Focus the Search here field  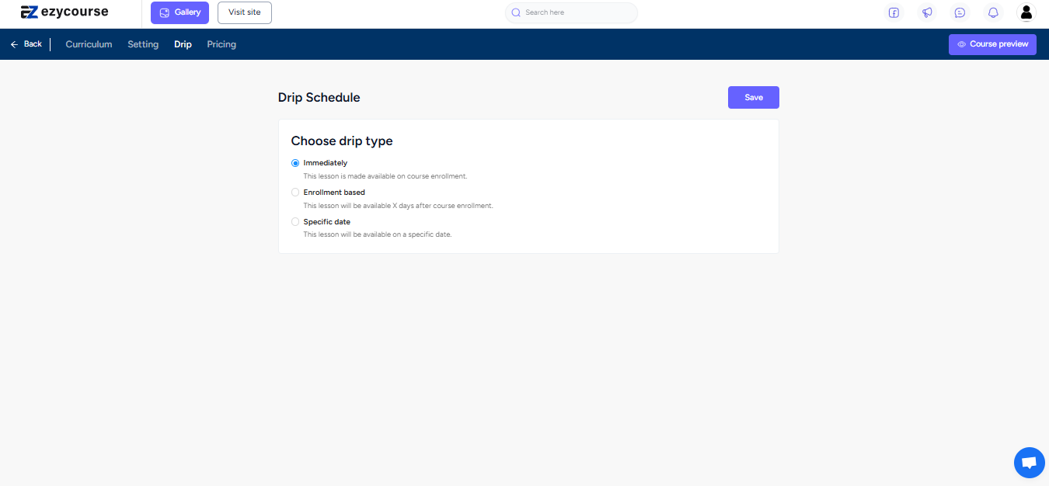[x=571, y=12]
